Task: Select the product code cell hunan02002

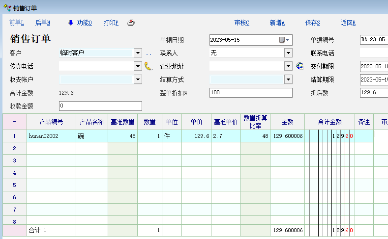Action: 51,136
